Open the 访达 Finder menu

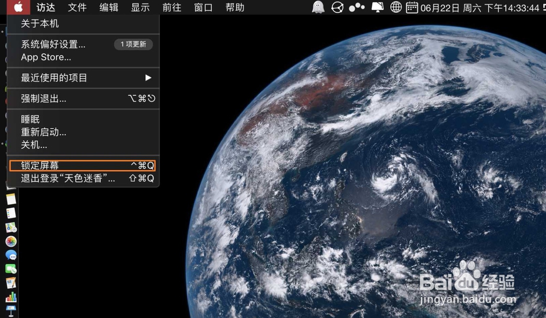pyautogui.click(x=46, y=7)
